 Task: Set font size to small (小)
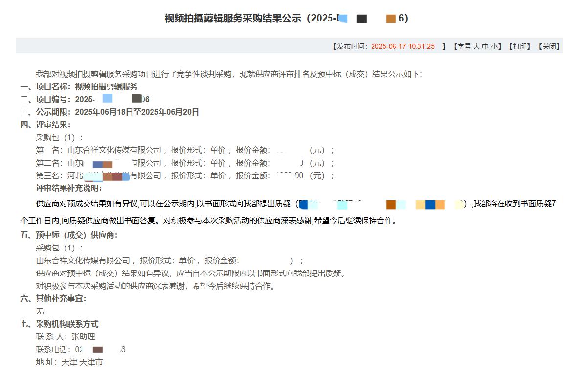pyautogui.click(x=494, y=46)
